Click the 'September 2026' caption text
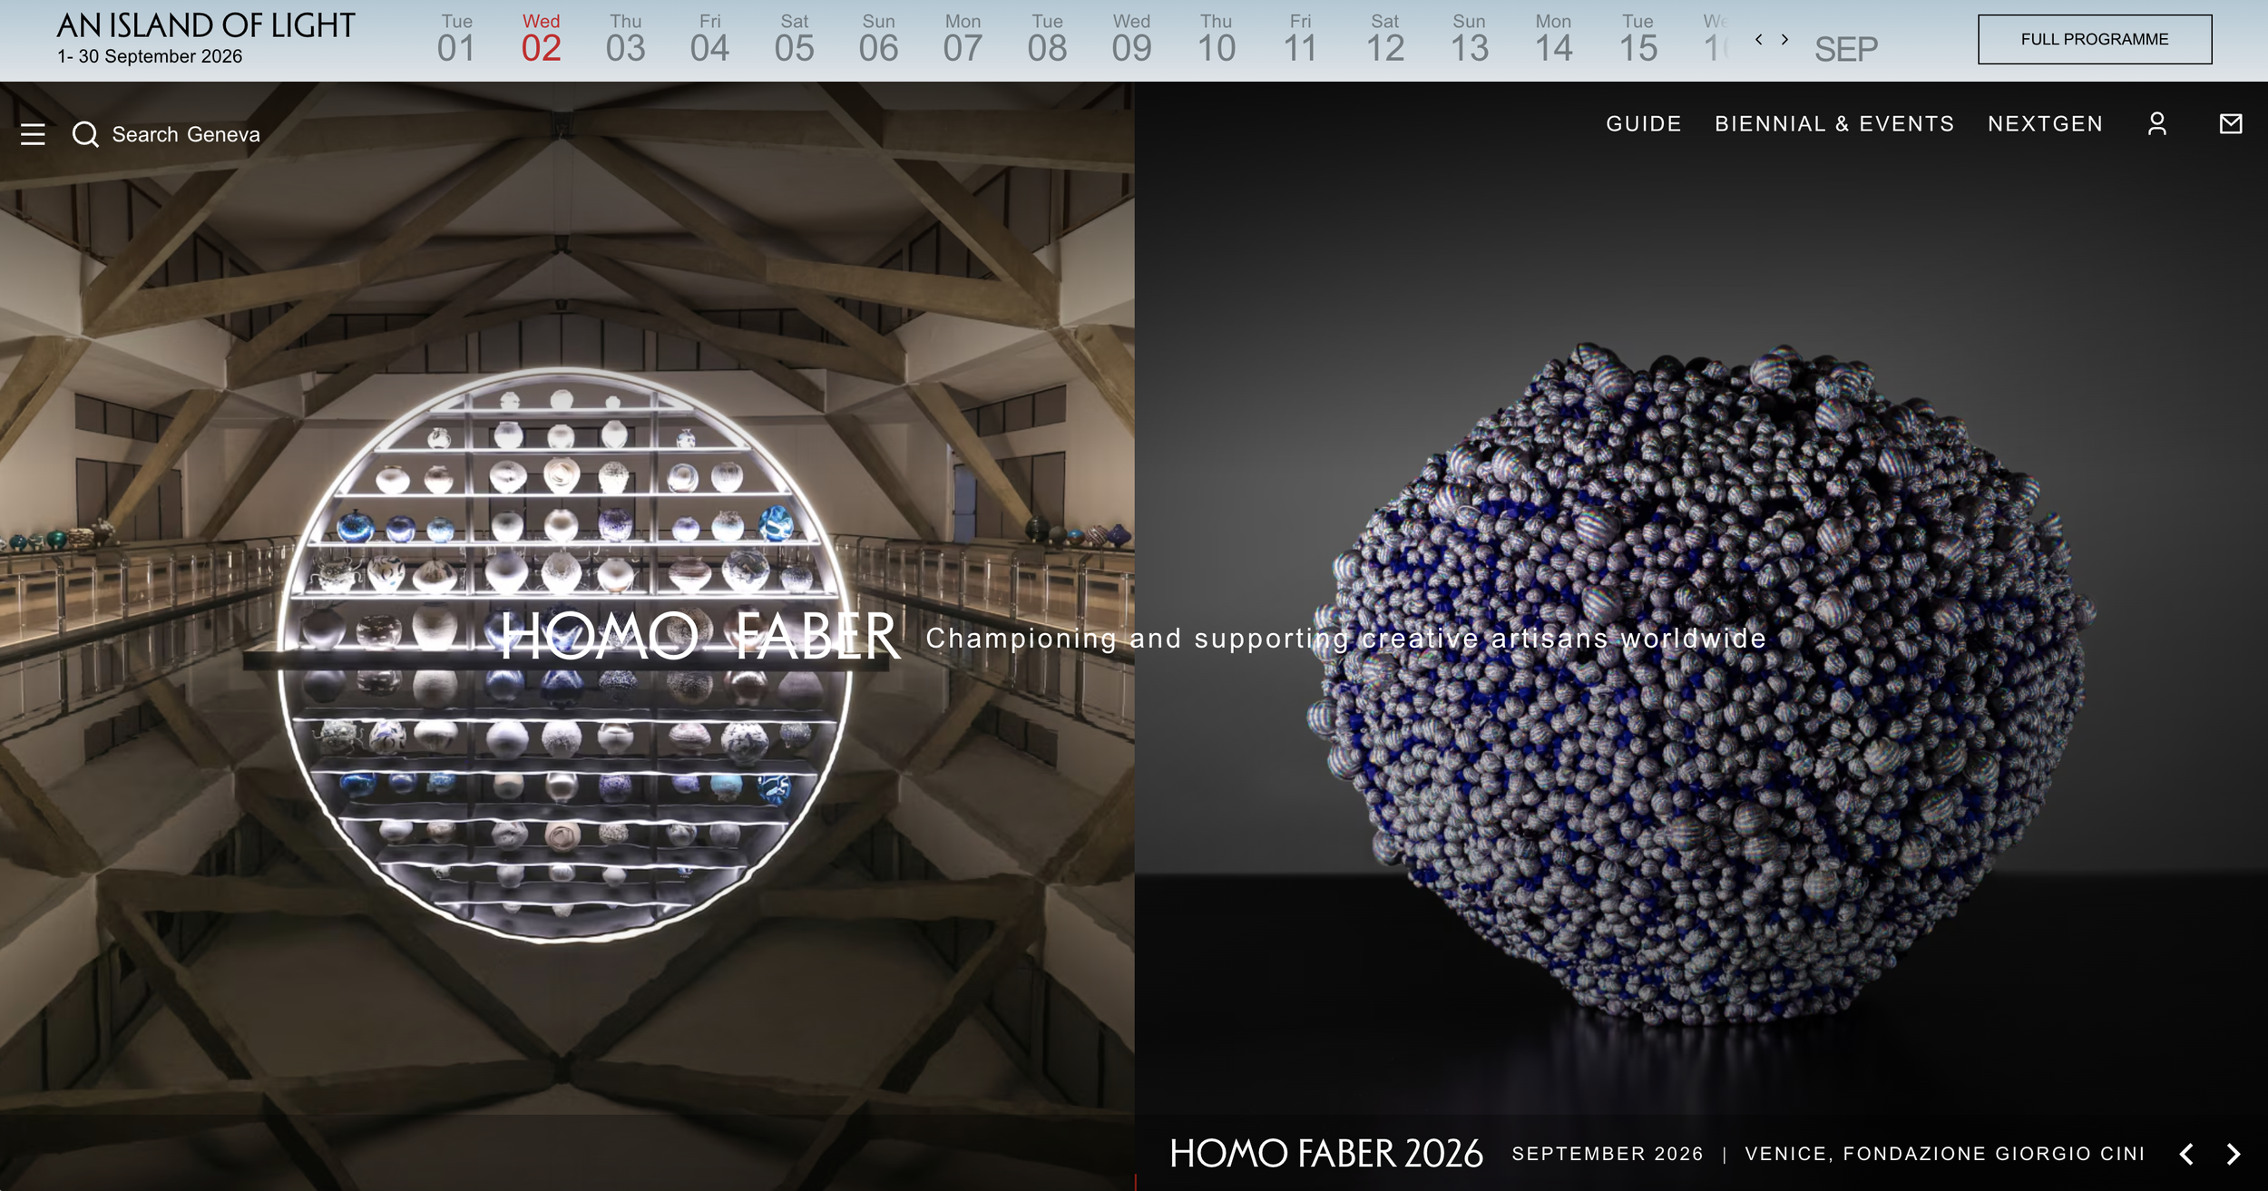 (x=1608, y=1154)
